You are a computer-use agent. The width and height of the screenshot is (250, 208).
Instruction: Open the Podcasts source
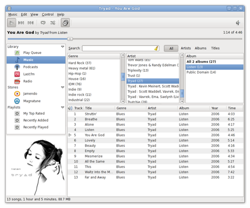tap(30, 67)
